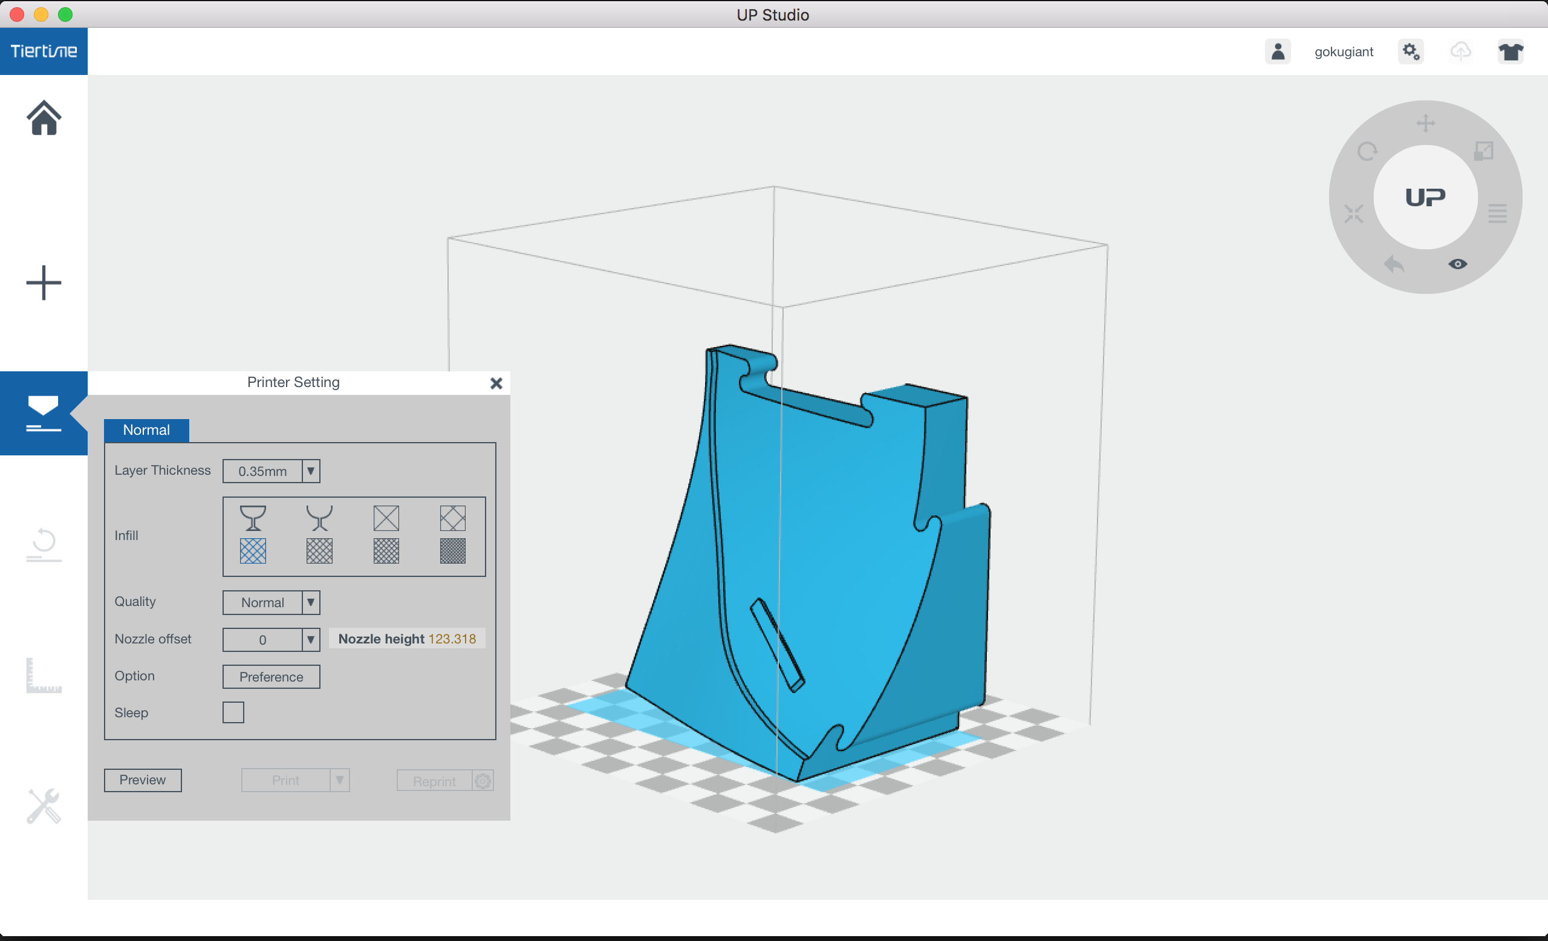Enable the Sleep checkbox
Screen dimensions: 1548x941
pyautogui.click(x=233, y=712)
